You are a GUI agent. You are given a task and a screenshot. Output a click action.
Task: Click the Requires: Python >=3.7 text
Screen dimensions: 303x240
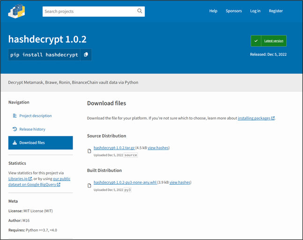click(33, 230)
